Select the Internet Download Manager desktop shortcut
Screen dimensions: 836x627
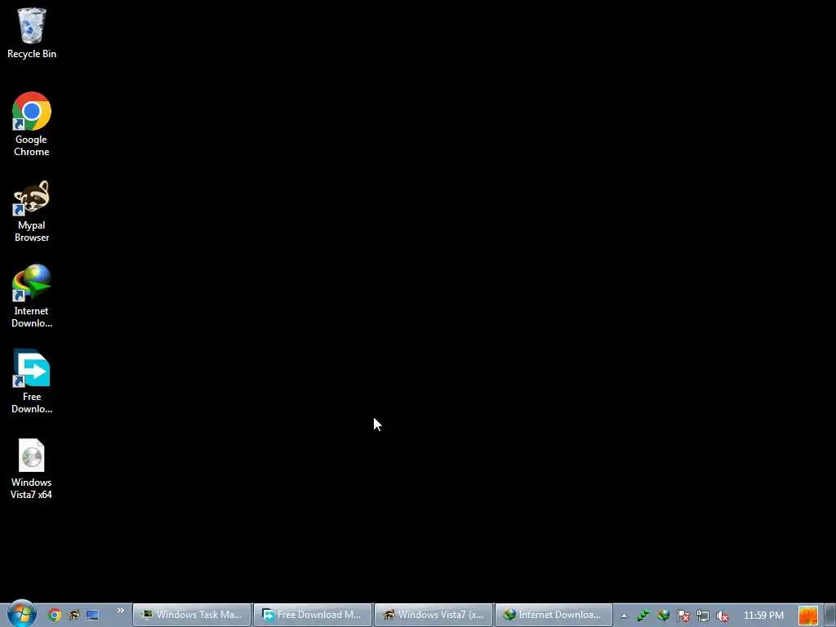[x=32, y=296]
